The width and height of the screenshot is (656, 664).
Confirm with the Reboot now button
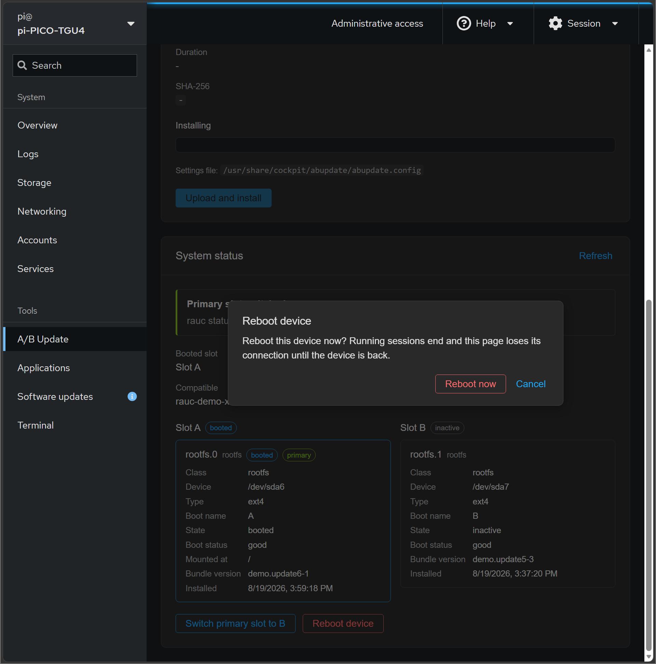point(470,383)
